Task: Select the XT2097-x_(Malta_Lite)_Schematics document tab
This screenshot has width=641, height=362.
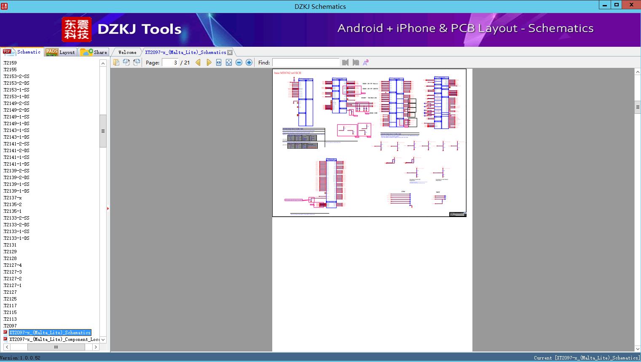Action: coord(185,52)
